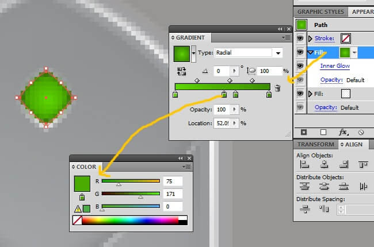This screenshot has height=247, width=374.
Task: Open the Color panel options menu
Action: tap(186, 167)
